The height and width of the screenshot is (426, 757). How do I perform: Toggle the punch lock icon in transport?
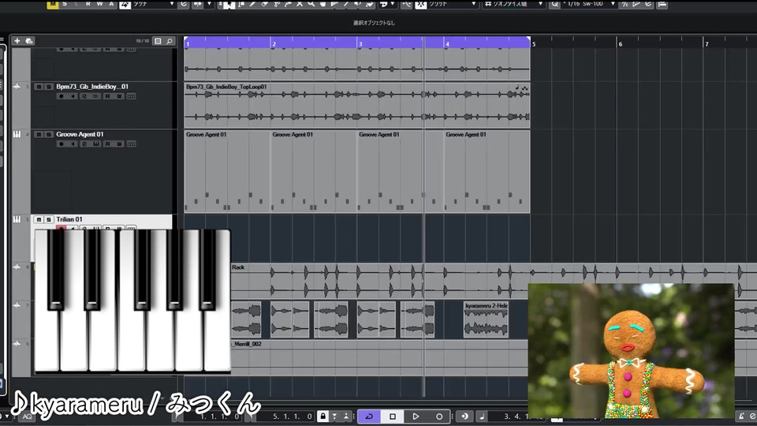click(x=323, y=417)
